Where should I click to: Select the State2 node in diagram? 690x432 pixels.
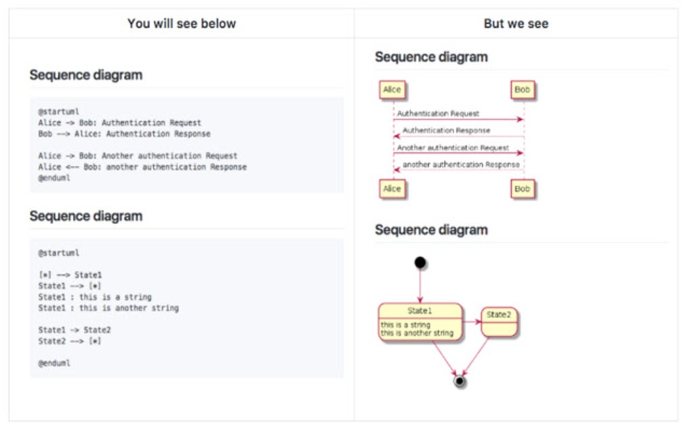coord(499,321)
